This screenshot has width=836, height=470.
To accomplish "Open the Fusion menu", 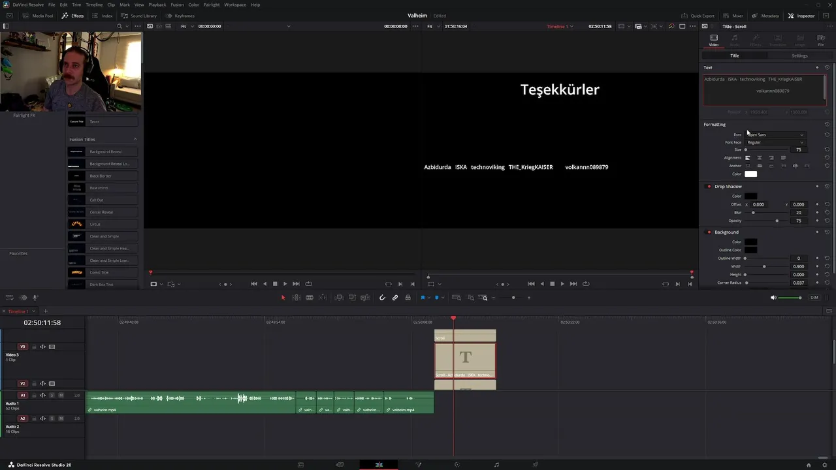I will click(x=177, y=5).
